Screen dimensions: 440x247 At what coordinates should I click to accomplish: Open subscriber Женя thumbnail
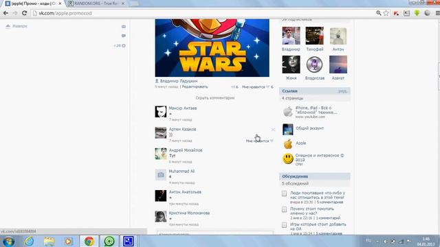[x=291, y=64]
